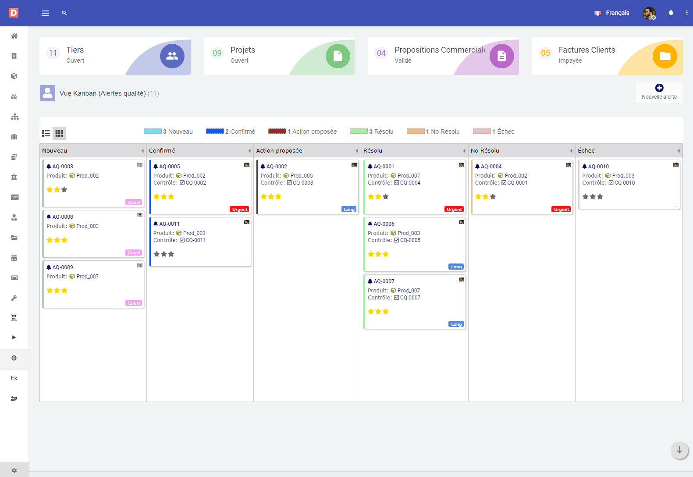This screenshot has width=693, height=477.
Task: Open the user-tie (HR) icon in the sidebar
Action: [x=14, y=217]
